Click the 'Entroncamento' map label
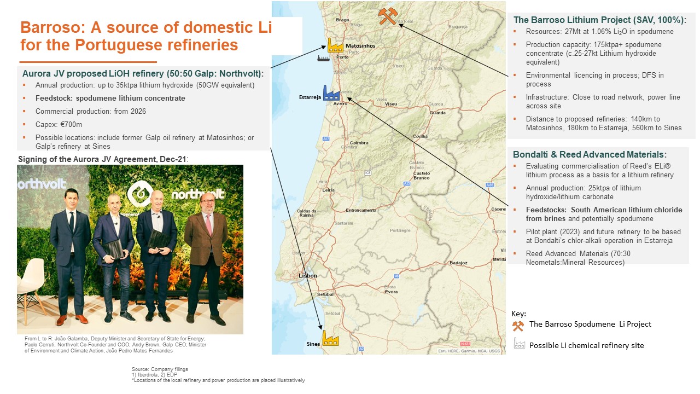 (361, 210)
